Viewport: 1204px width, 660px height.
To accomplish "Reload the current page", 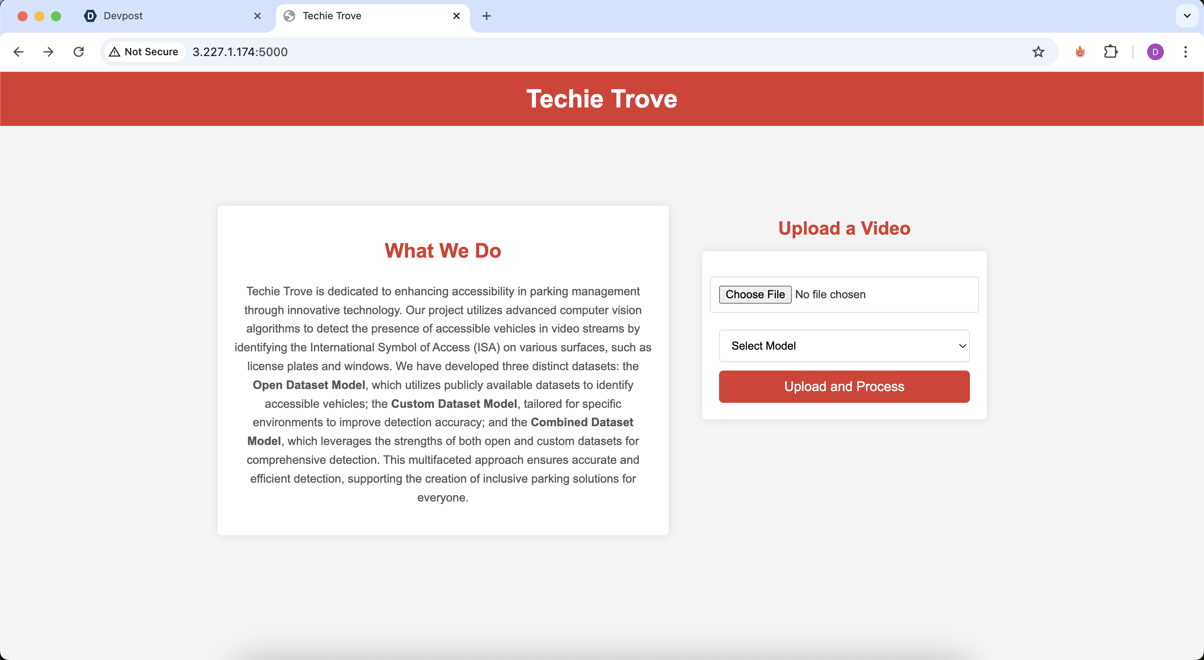I will point(79,52).
